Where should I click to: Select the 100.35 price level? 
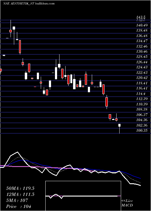(142, 131)
